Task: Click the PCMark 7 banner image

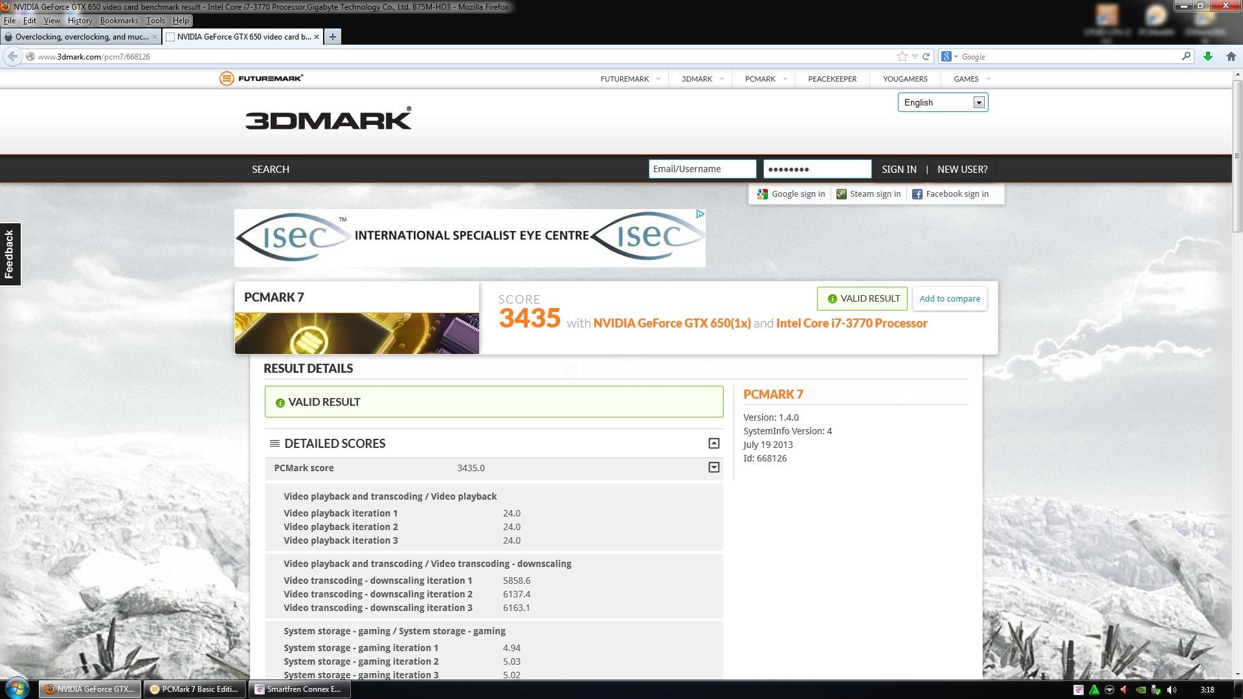Action: coord(357,333)
